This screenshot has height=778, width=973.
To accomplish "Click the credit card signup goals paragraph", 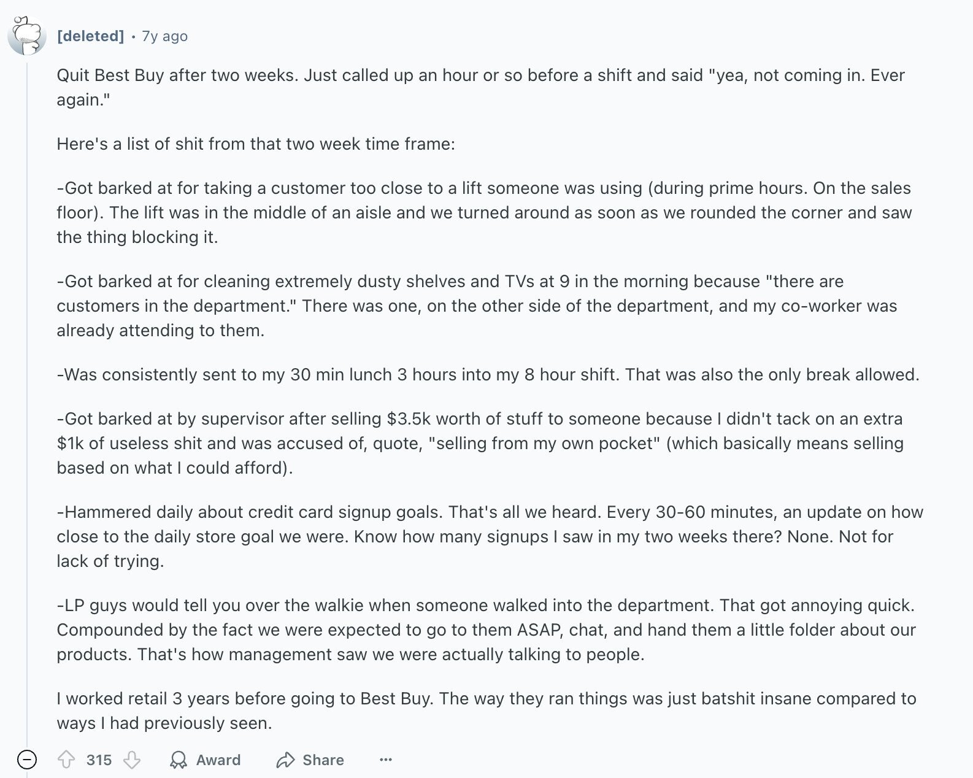I will click(x=490, y=536).
